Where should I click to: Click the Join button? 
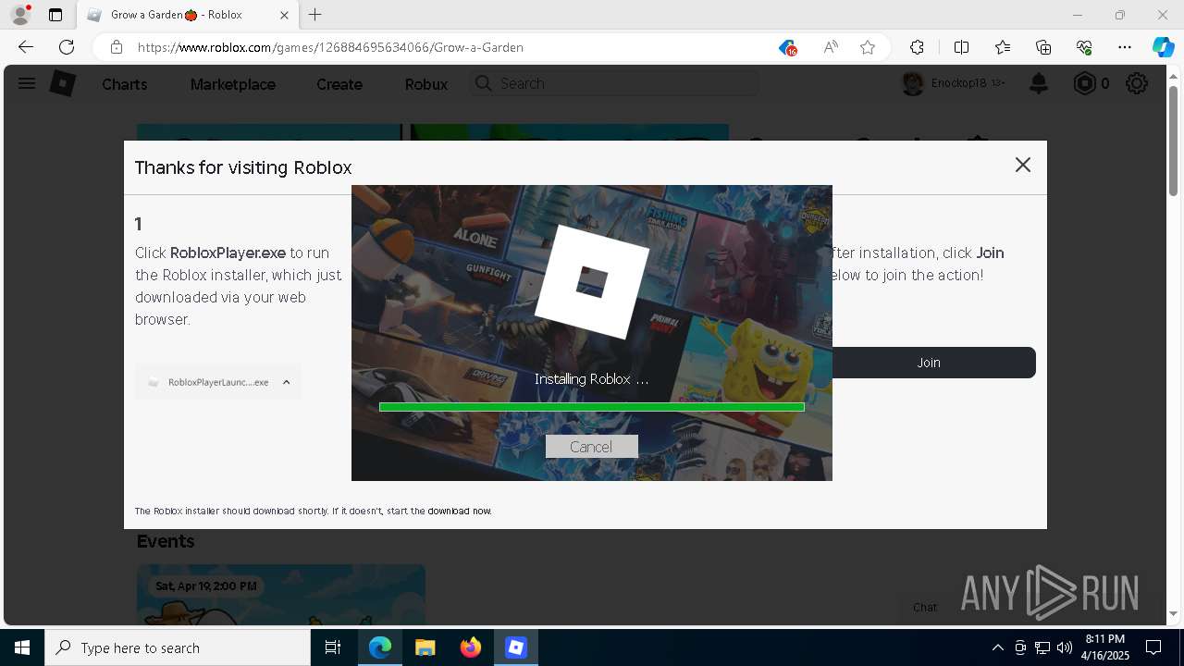(x=929, y=363)
